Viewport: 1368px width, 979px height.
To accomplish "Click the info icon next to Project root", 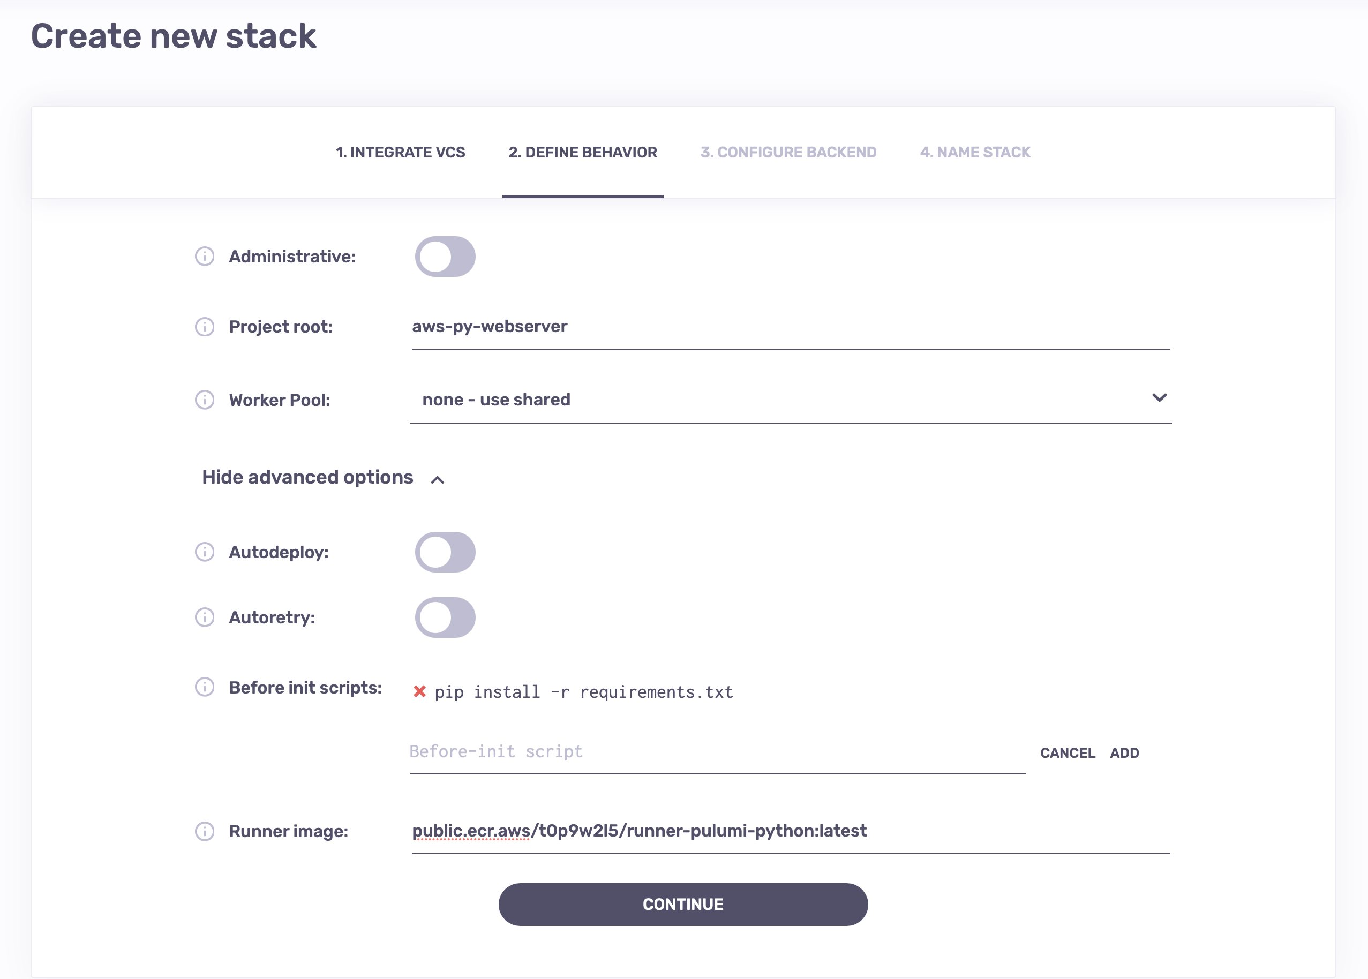I will coord(205,327).
